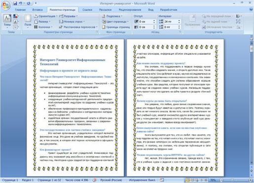Click Раздел: 1 in status bar

tap(28, 180)
